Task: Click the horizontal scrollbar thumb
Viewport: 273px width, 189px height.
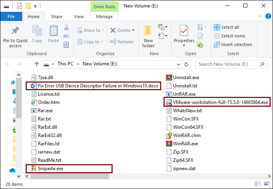Action: click(x=70, y=176)
